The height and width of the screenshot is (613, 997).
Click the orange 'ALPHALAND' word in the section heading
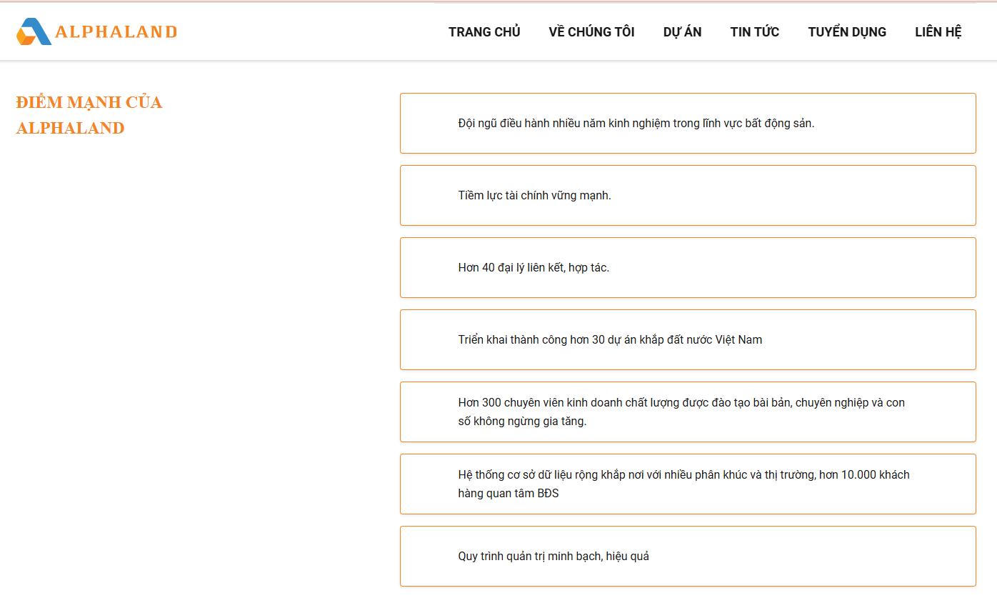70,128
